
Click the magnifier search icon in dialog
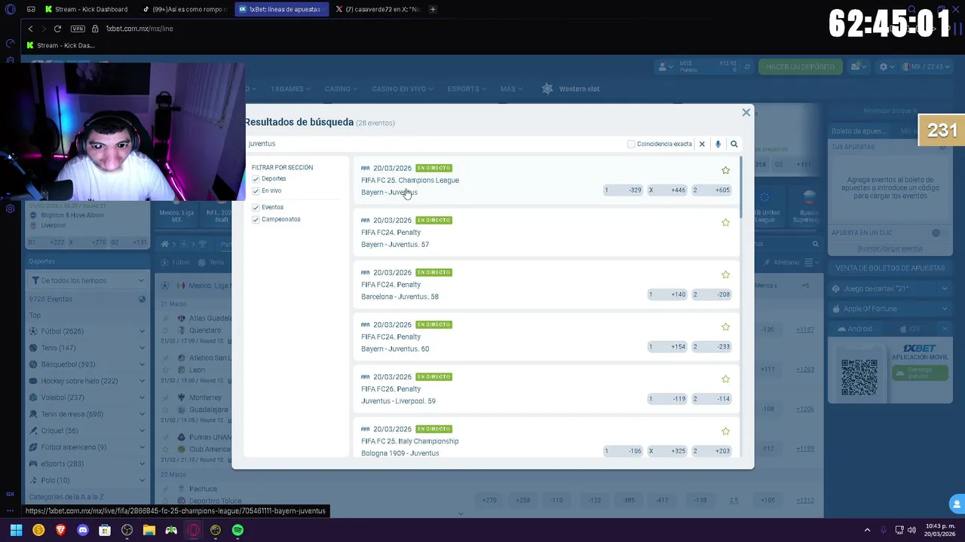click(734, 144)
